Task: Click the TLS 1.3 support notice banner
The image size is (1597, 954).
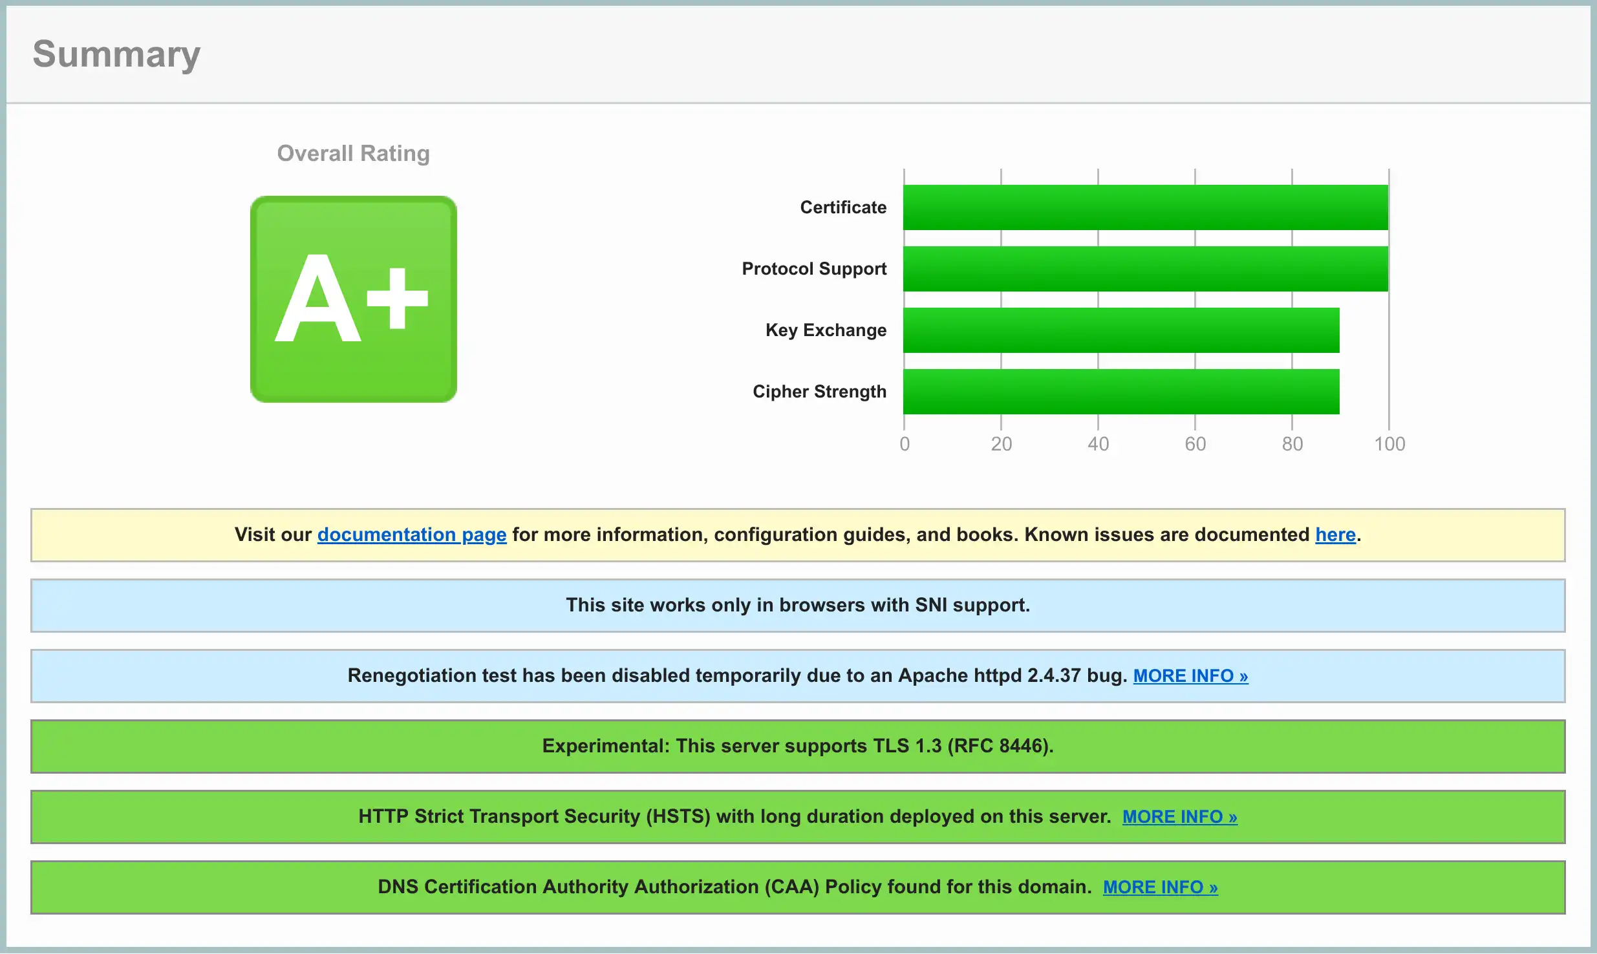Action: (x=797, y=746)
